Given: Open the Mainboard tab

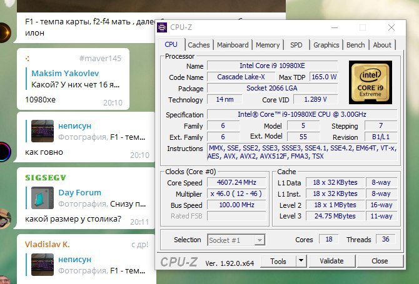Looking at the screenshot, I should click(x=233, y=45).
